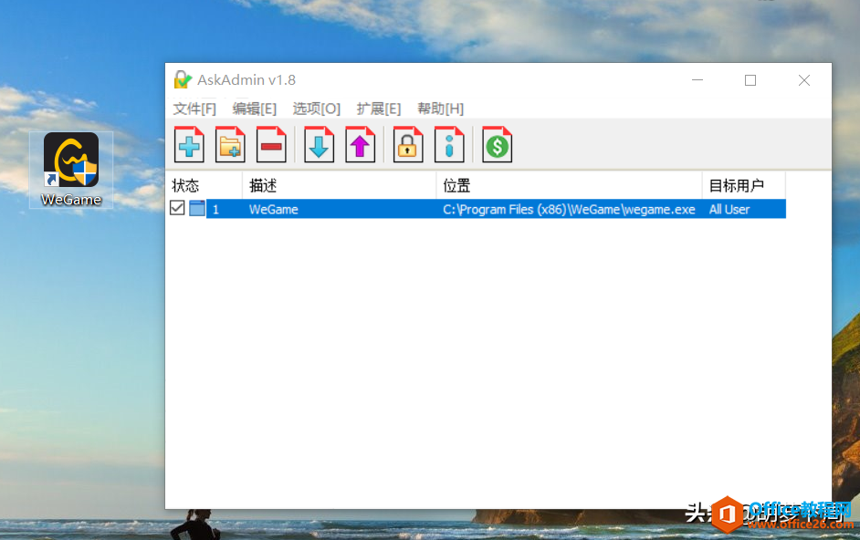The image size is (860, 540).
Task: Open the 选项[O] menu
Action: (x=316, y=109)
